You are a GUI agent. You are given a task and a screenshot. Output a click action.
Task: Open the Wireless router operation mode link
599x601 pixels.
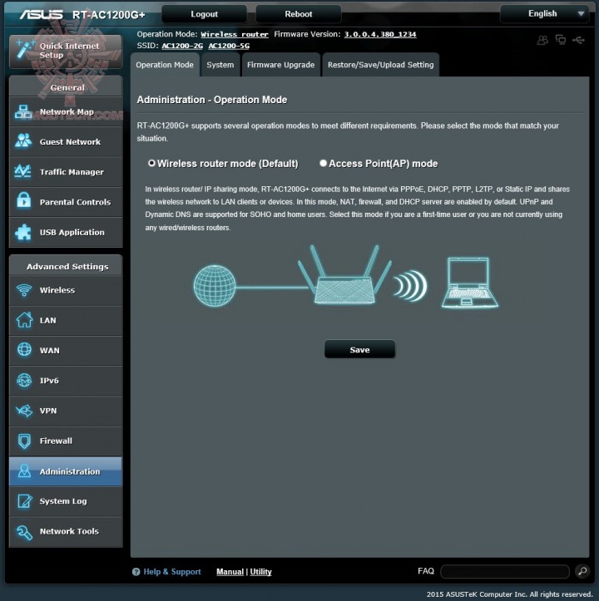click(x=235, y=34)
